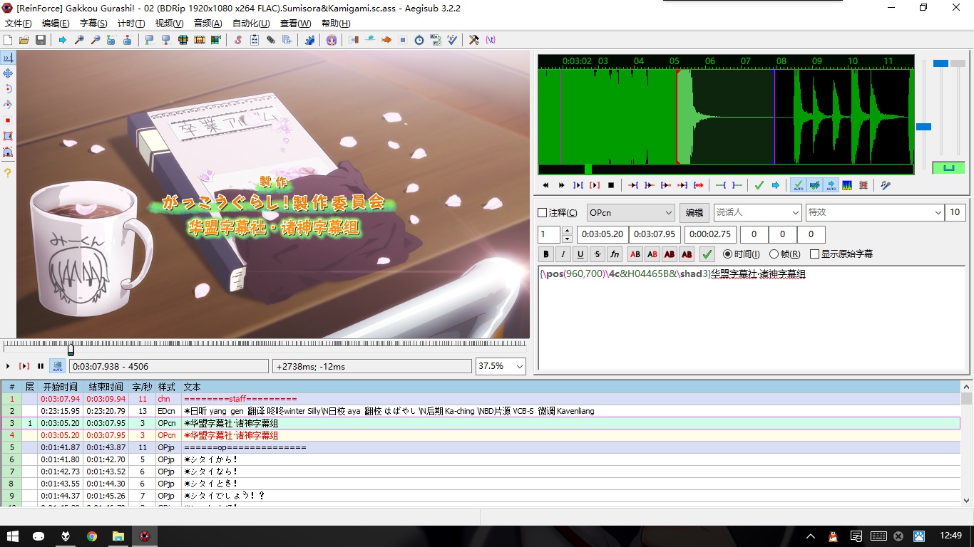Apply bold with the B button
This screenshot has height=547, width=974.
click(x=546, y=254)
